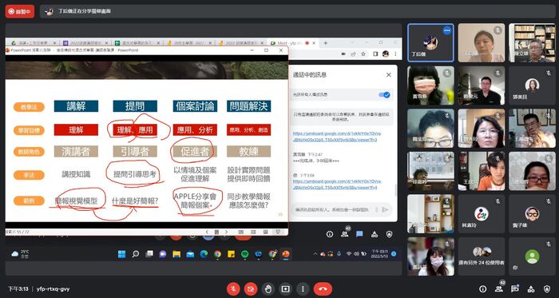Click the red 錄製中 recording indicator
Screen dimensions: 559x298
tap(20, 11)
